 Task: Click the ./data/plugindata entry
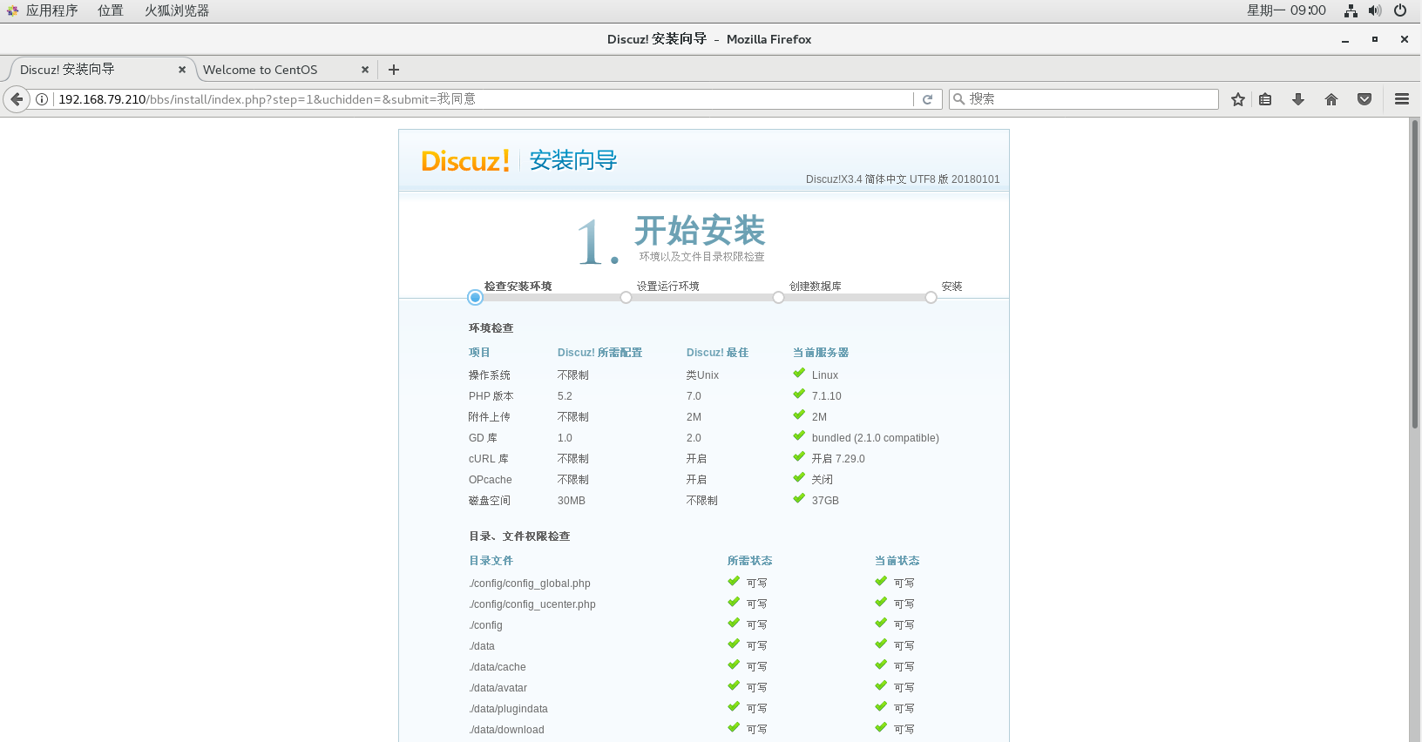click(x=509, y=709)
